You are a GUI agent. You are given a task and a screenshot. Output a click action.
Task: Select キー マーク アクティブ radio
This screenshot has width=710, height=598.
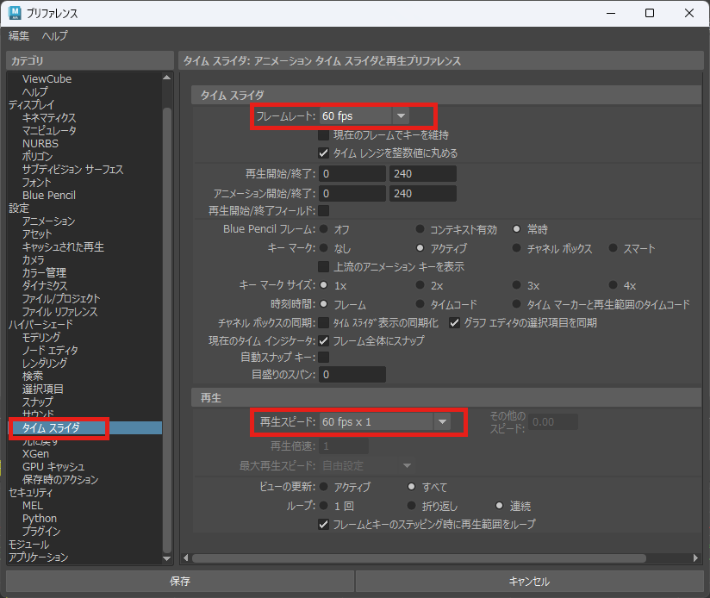point(420,247)
